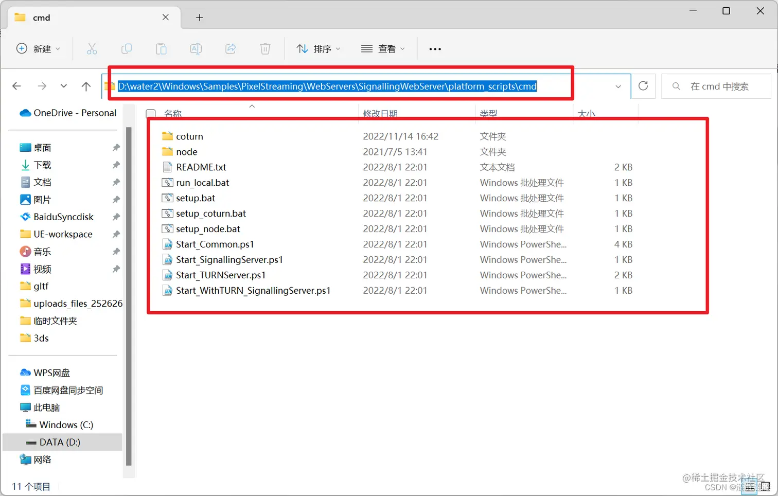This screenshot has height=496, width=778.
Task: Go back with the left arrow
Action: click(17, 86)
